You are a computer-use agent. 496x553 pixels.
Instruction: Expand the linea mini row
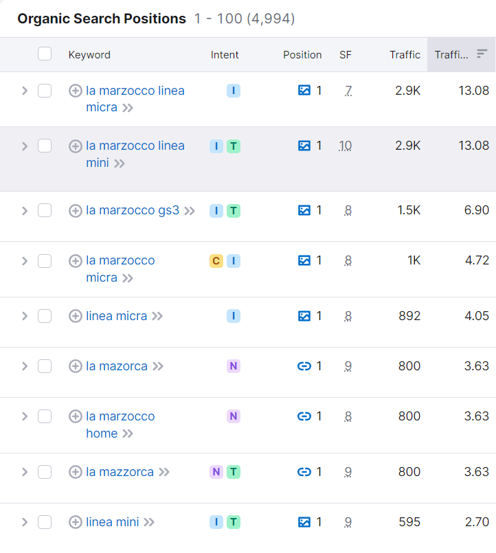(24, 522)
